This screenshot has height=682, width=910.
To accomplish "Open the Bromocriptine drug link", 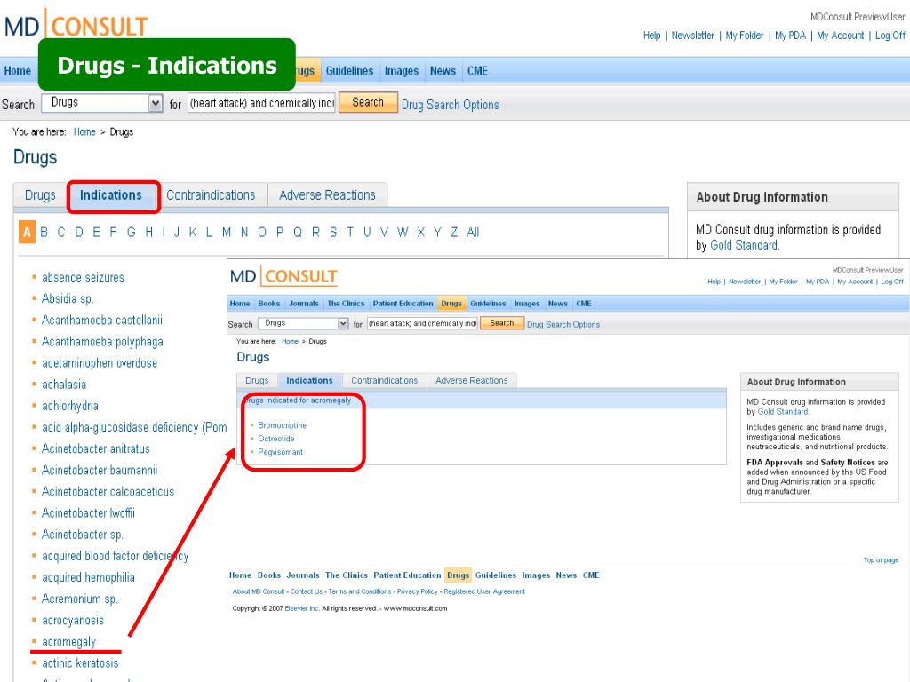I will coord(282,425).
